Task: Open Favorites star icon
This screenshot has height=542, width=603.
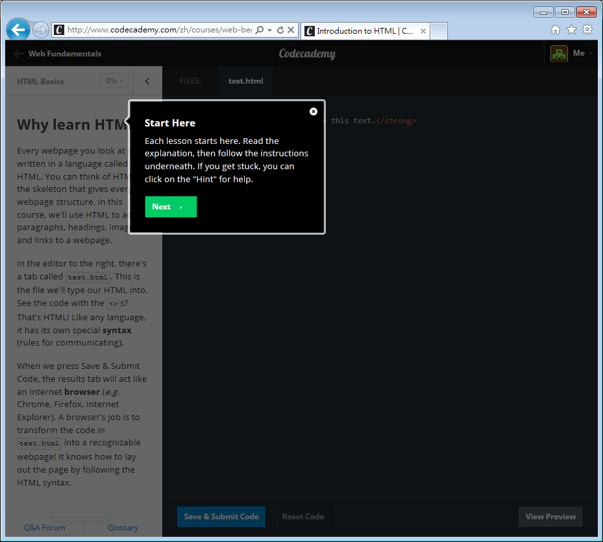Action: click(x=571, y=30)
